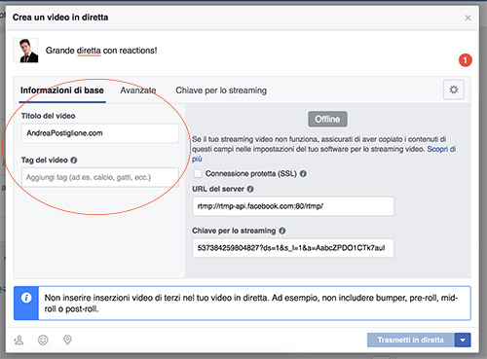Screen dimensions: 487x359
Task: Switch to Informazioni di base tab
Action: coord(62,90)
